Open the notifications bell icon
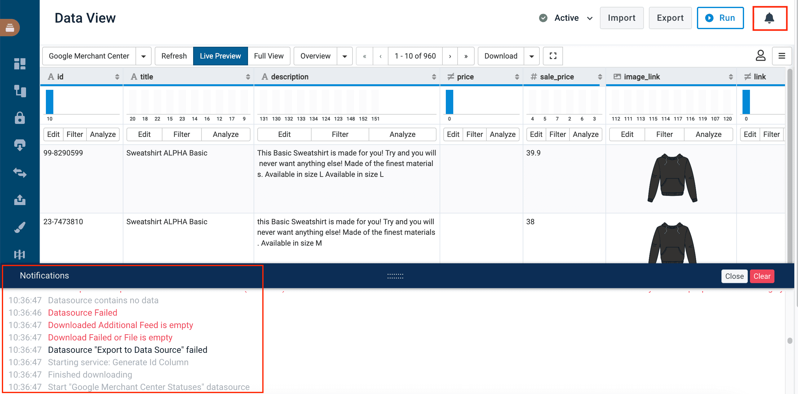Screen dimensions: 798x394 coord(769,18)
